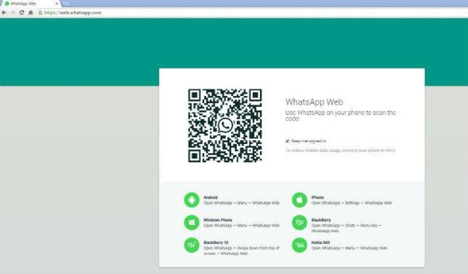Viewport: 468px width, 274px height.
Task: Click the BlackBerry icon
Action: [x=299, y=222]
